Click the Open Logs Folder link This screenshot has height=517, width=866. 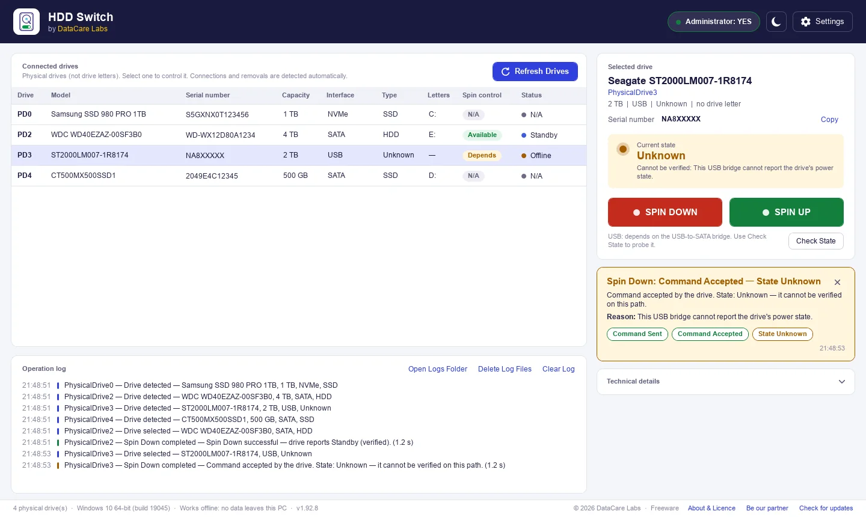click(x=438, y=369)
